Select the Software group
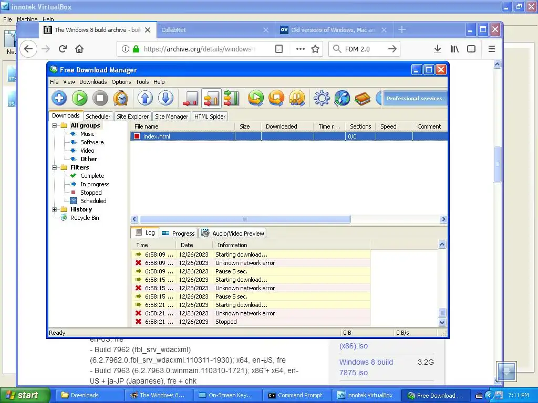Viewport: 538px width, 403px height. click(x=92, y=142)
